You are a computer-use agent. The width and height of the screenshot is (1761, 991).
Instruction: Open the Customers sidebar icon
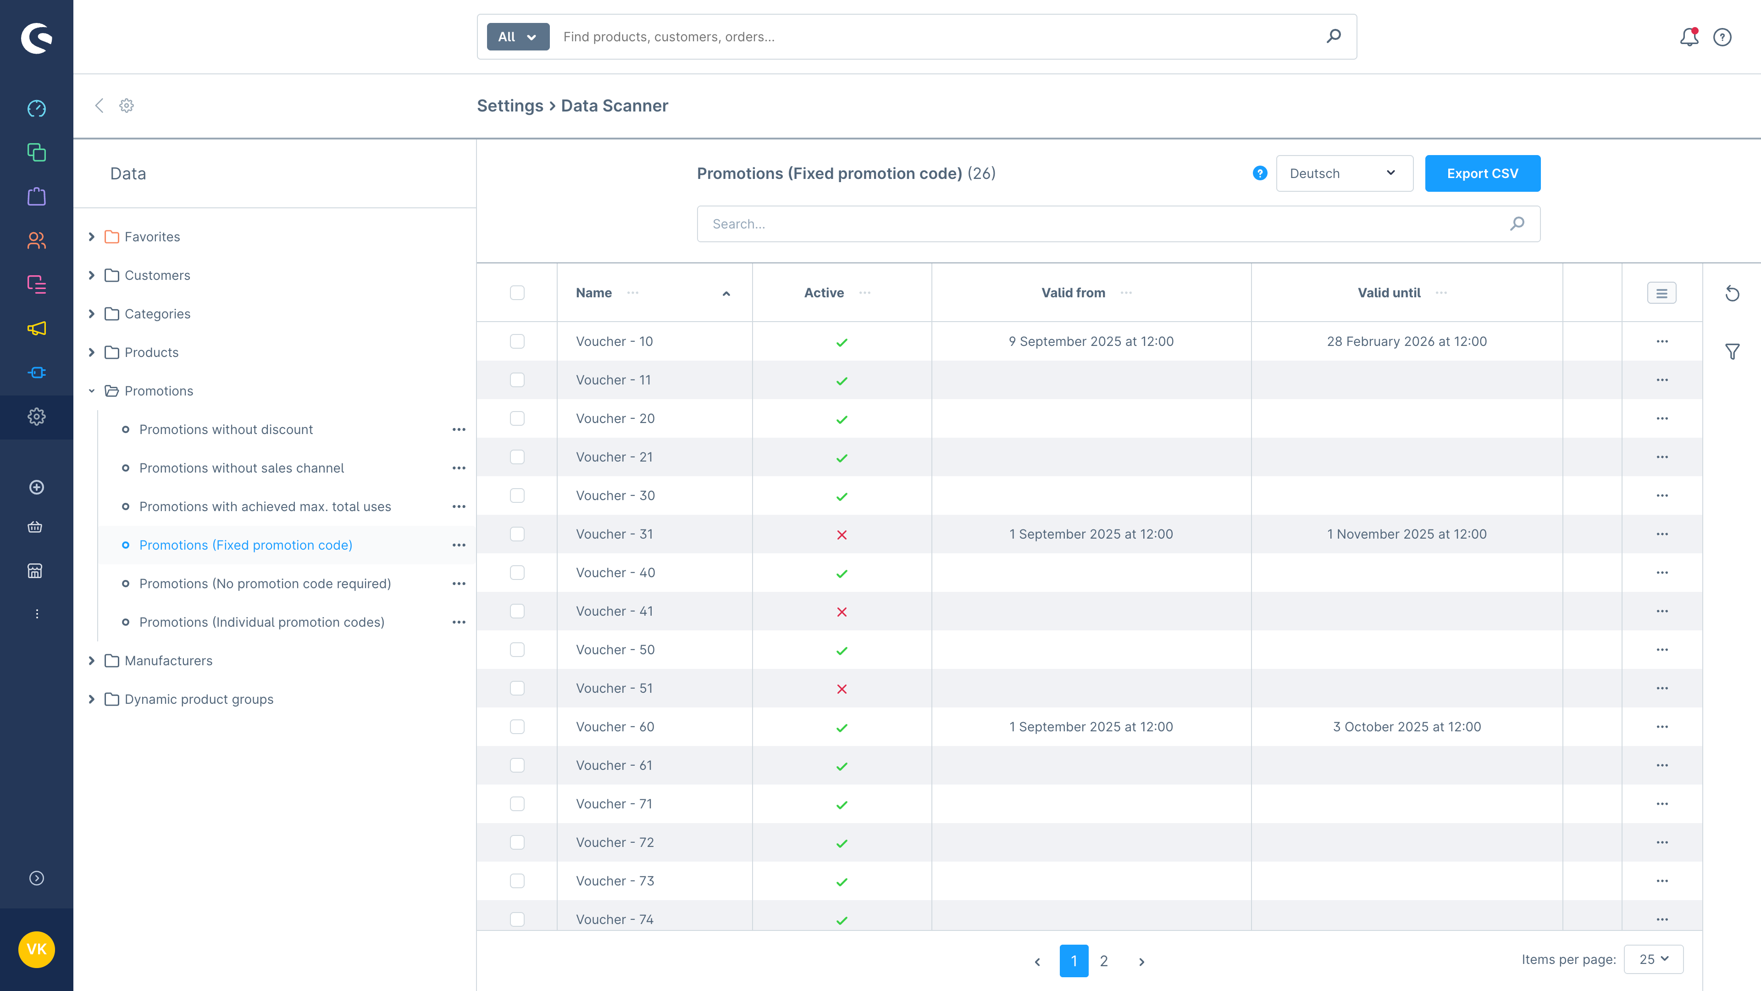(x=36, y=240)
